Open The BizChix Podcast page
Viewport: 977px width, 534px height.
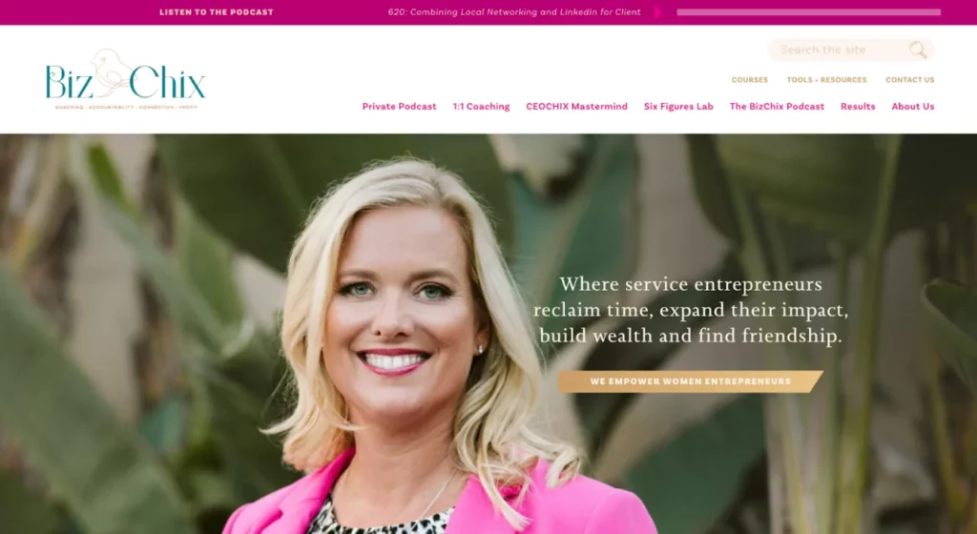[777, 107]
